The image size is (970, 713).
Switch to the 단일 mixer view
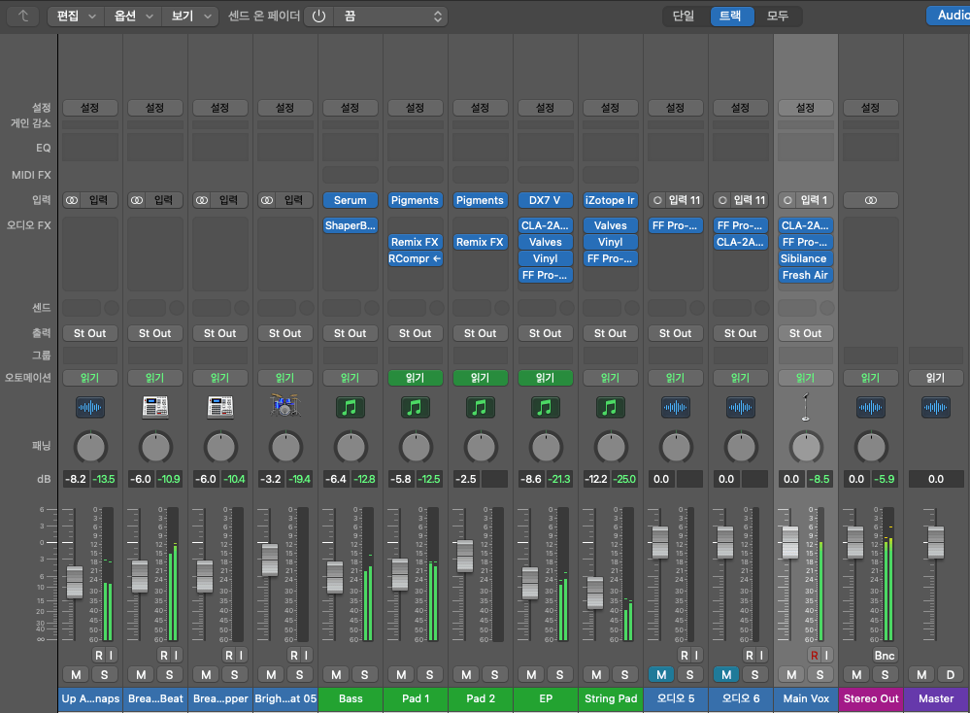(684, 16)
